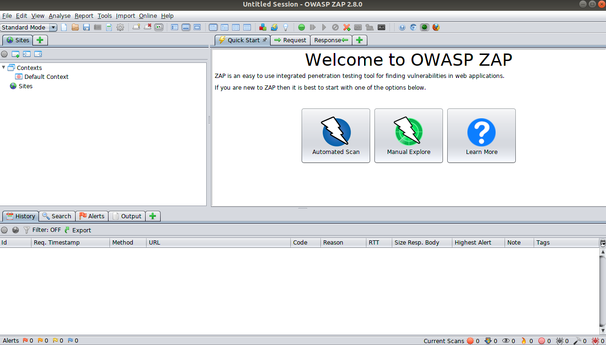Switch to the Request tab
The height and width of the screenshot is (345, 606).
pyautogui.click(x=290, y=40)
